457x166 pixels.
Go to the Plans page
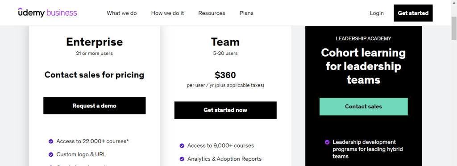click(246, 13)
